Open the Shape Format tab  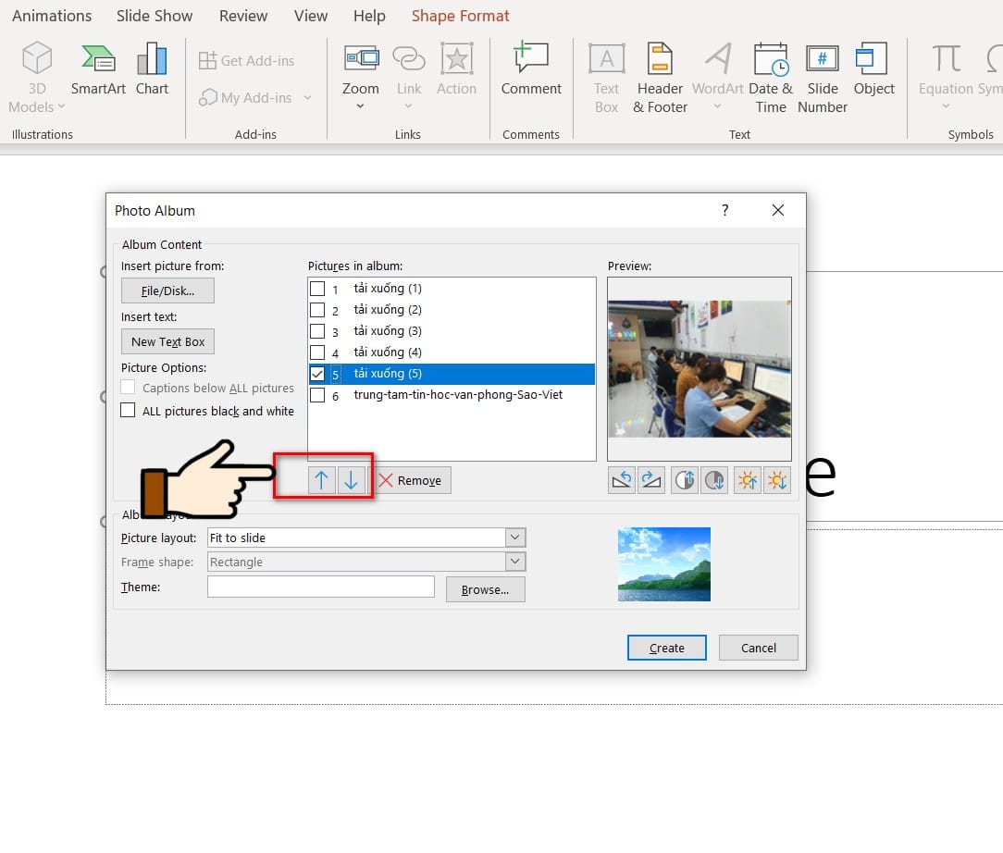click(x=460, y=16)
